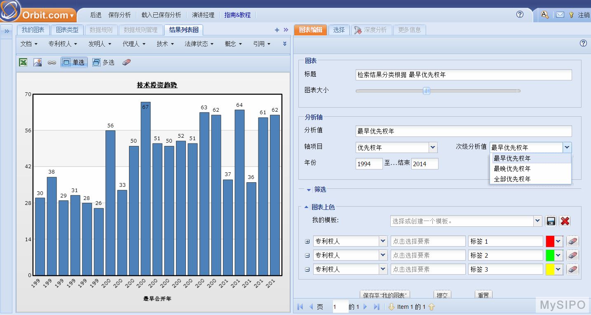Delete the template with red X icon
This screenshot has height=315, width=591.
click(565, 221)
